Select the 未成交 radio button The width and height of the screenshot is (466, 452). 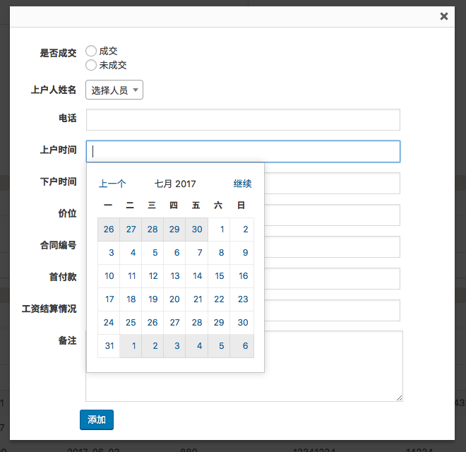tap(91, 65)
